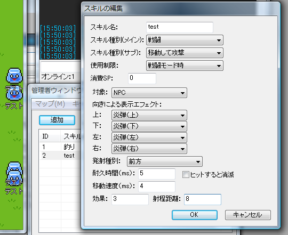Click the スキル名 text field containing test
The height and width of the screenshot is (235, 288).
180,27
